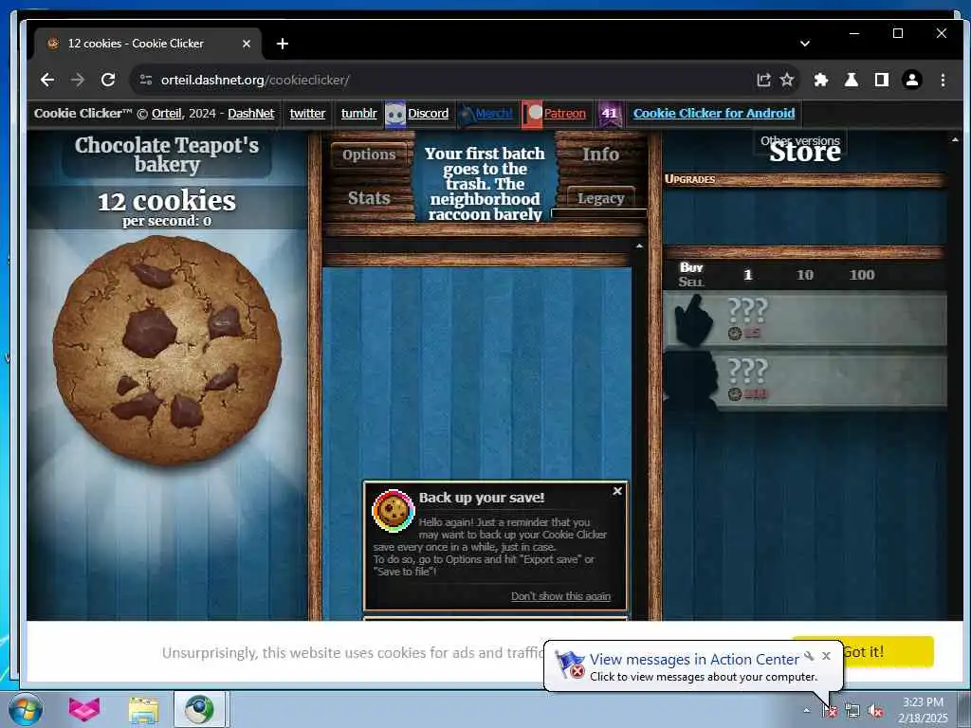Viewport: 971px width, 728px height.
Task: Open the browser side panel icon
Action: tap(882, 80)
